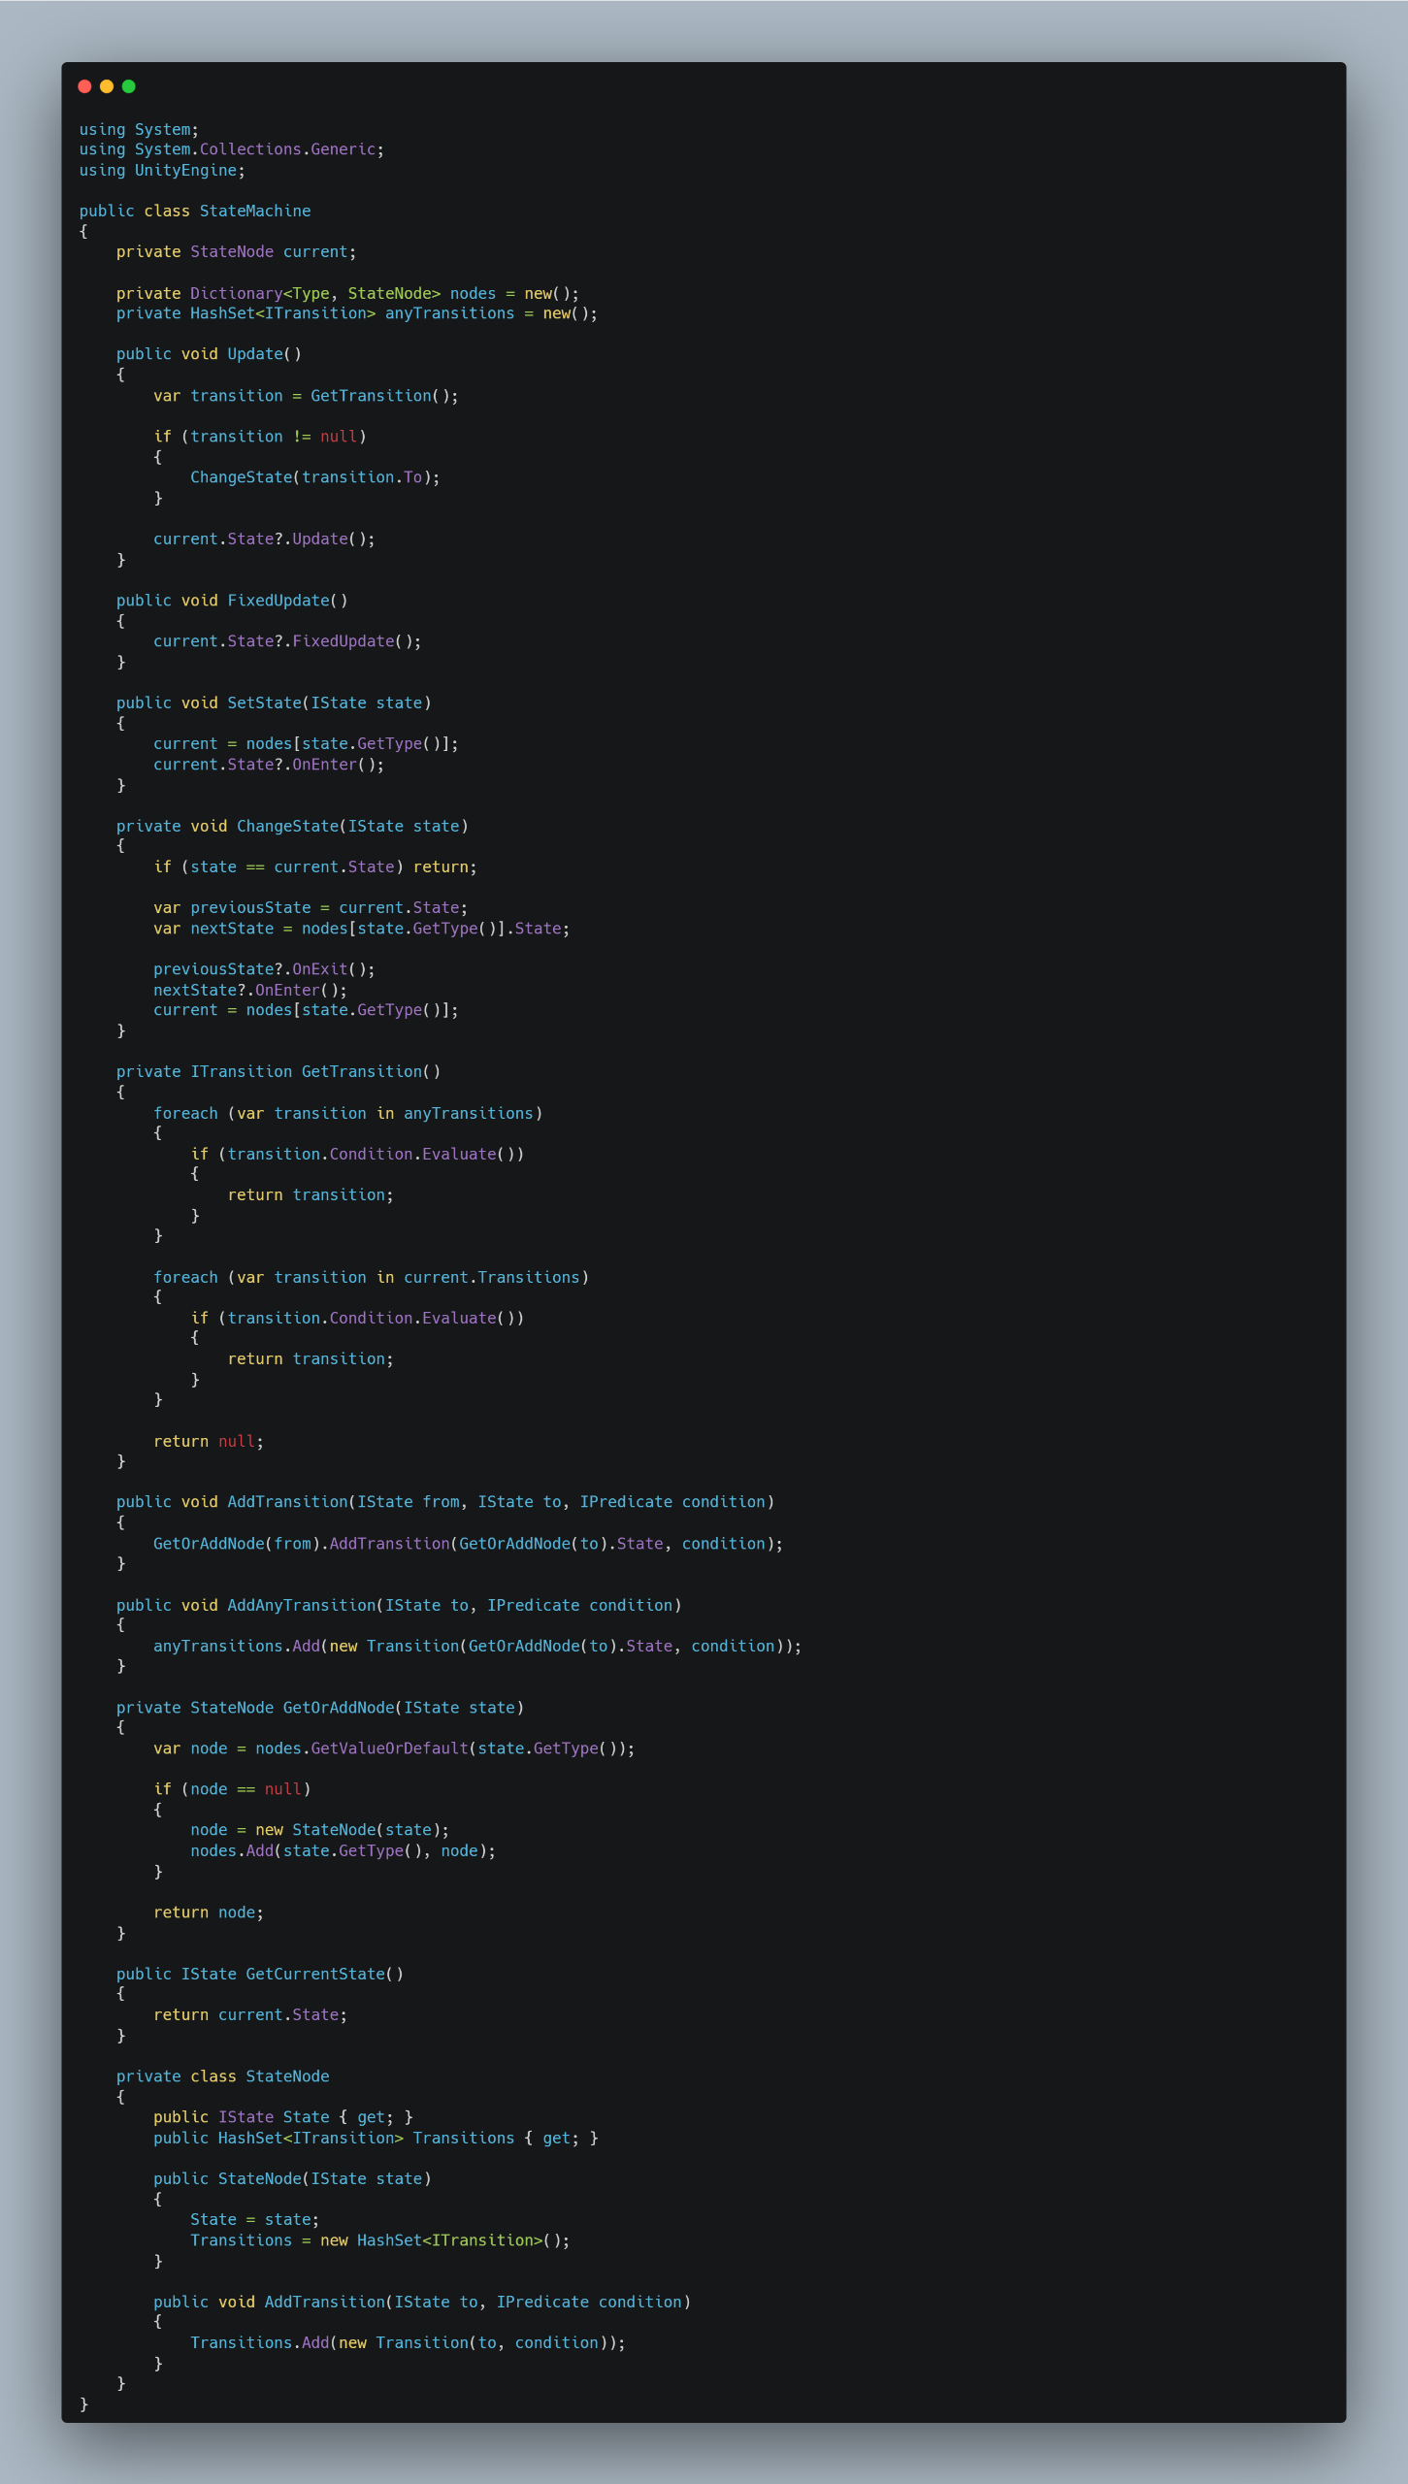This screenshot has height=2484, width=1408.
Task: Click 'nextState?.OnEnter();' line
Action: (250, 991)
